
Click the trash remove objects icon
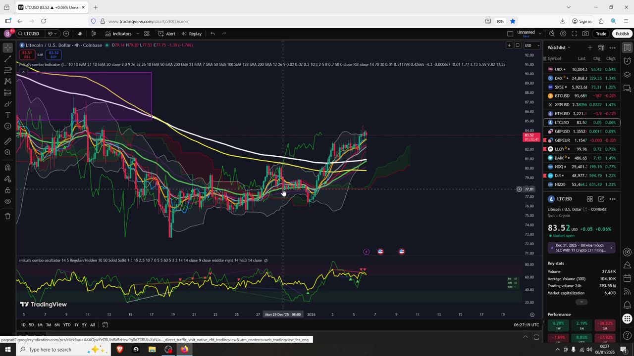(x=7, y=216)
